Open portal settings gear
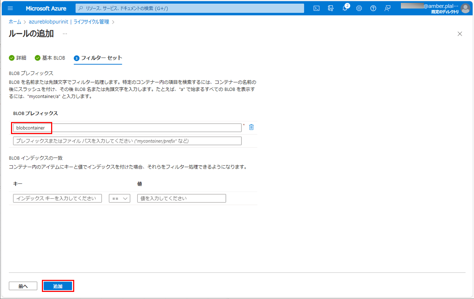Screen dimensions: 474x299 click(x=359, y=8)
